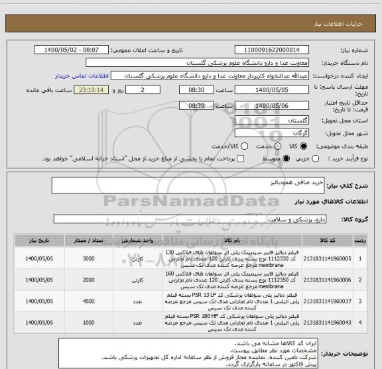The image size is (382, 369).
Task: Click the buyer organization name field
Action: coord(198,63)
